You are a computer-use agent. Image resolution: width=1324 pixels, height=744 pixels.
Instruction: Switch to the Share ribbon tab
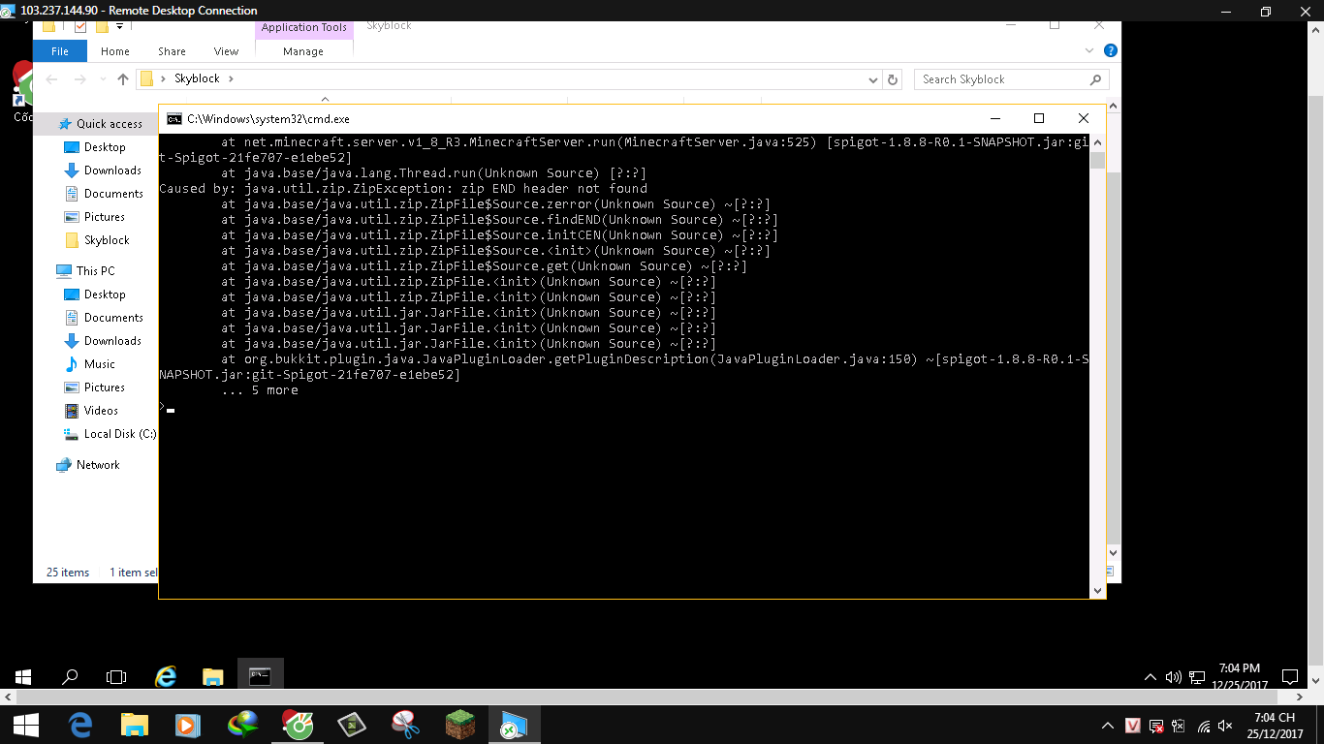click(172, 51)
